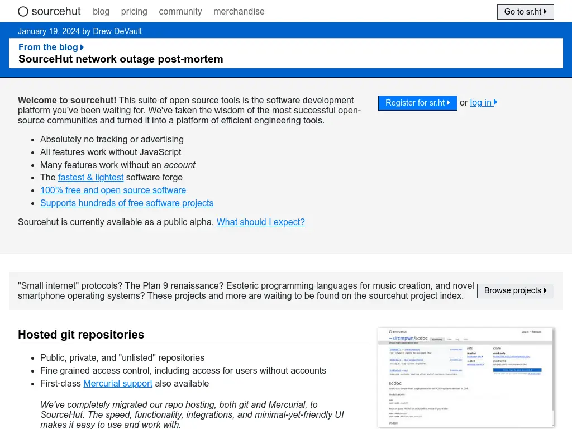Click 'Many features work without an account' text
Image resolution: width=572 pixels, height=429 pixels.
[x=117, y=165]
